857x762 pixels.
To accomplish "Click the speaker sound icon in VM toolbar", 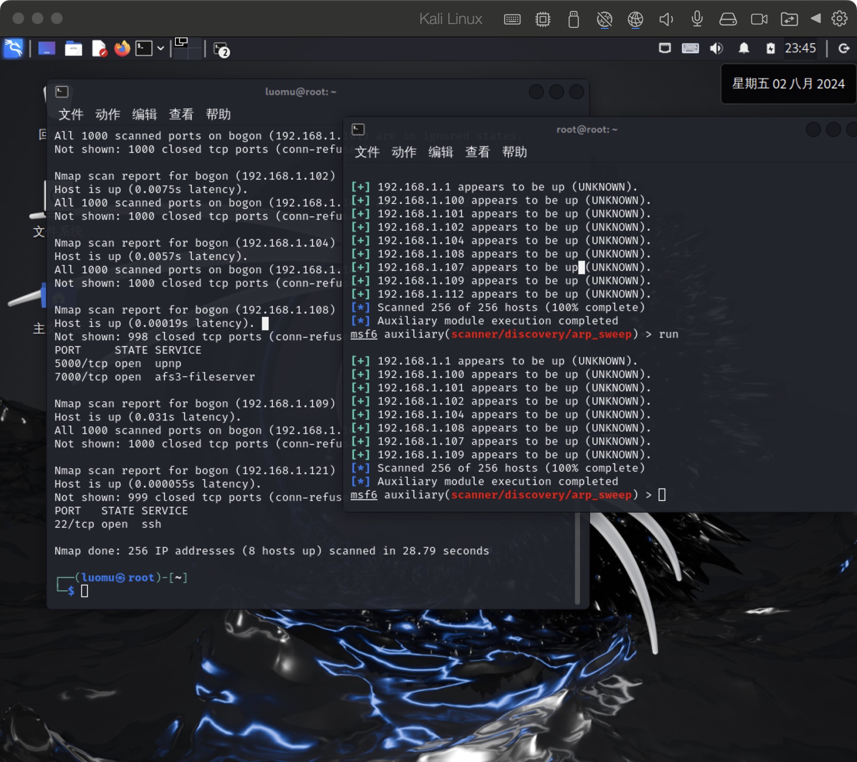I will click(666, 19).
